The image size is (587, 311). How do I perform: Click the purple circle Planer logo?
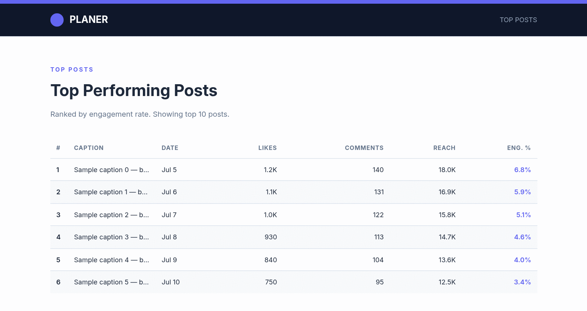click(x=57, y=20)
